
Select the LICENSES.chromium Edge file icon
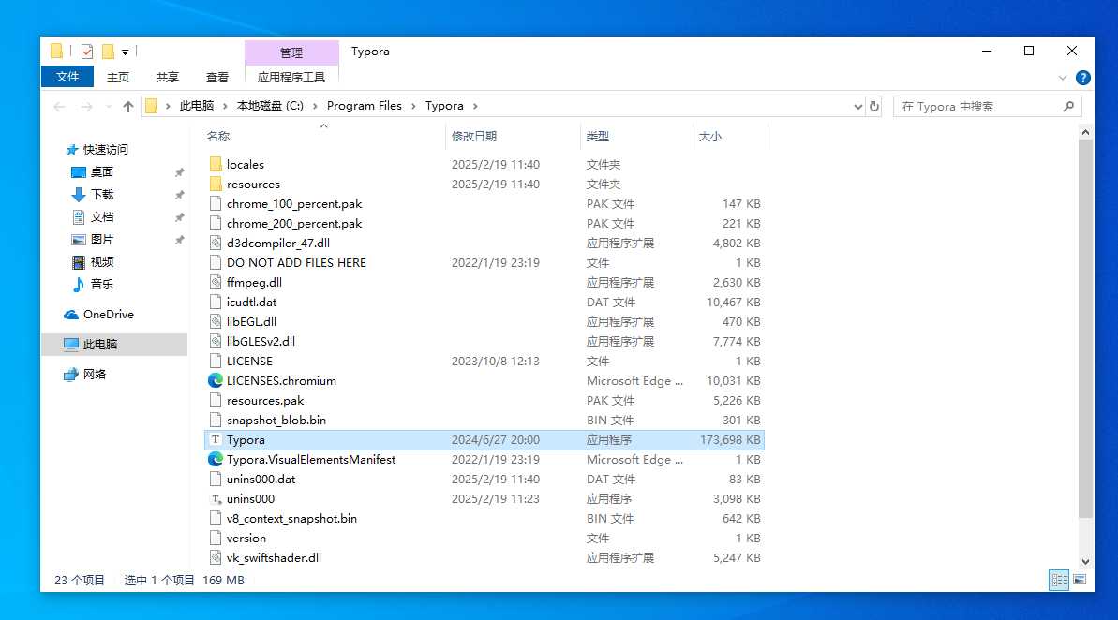pyautogui.click(x=216, y=381)
